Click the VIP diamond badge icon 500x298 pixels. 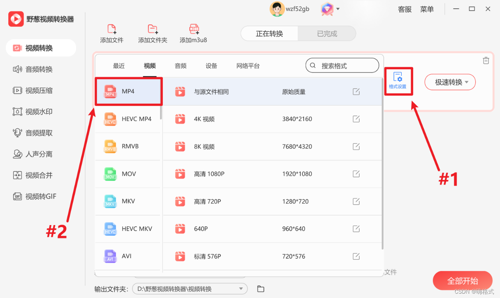(x=327, y=9)
